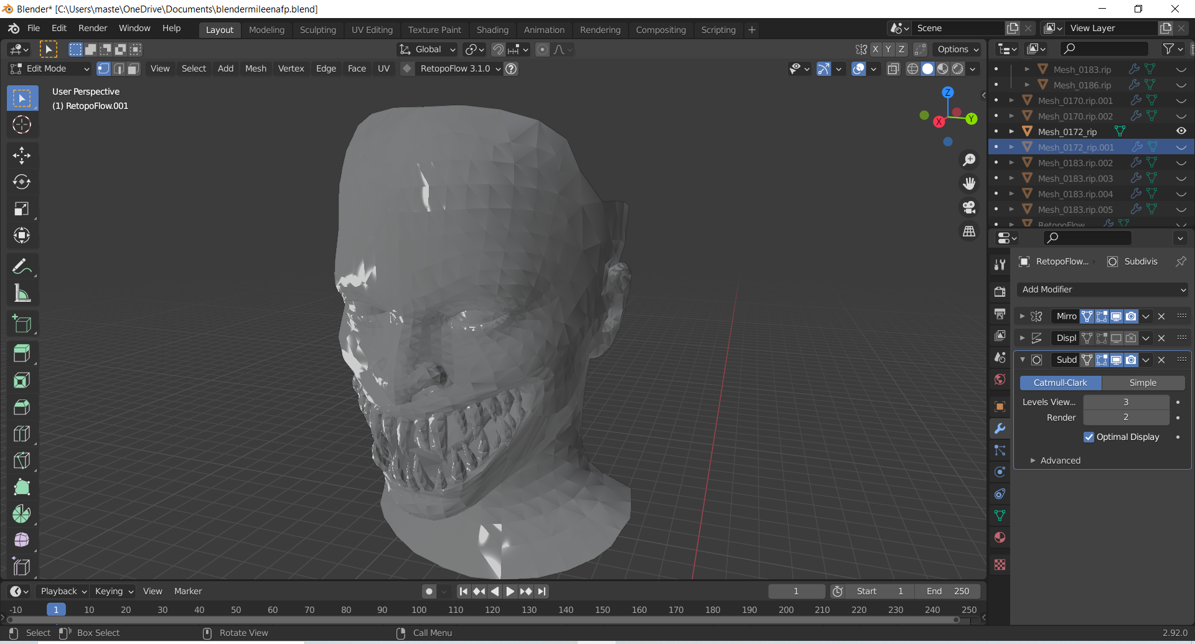Select the Add Cube tool

coord(22,324)
